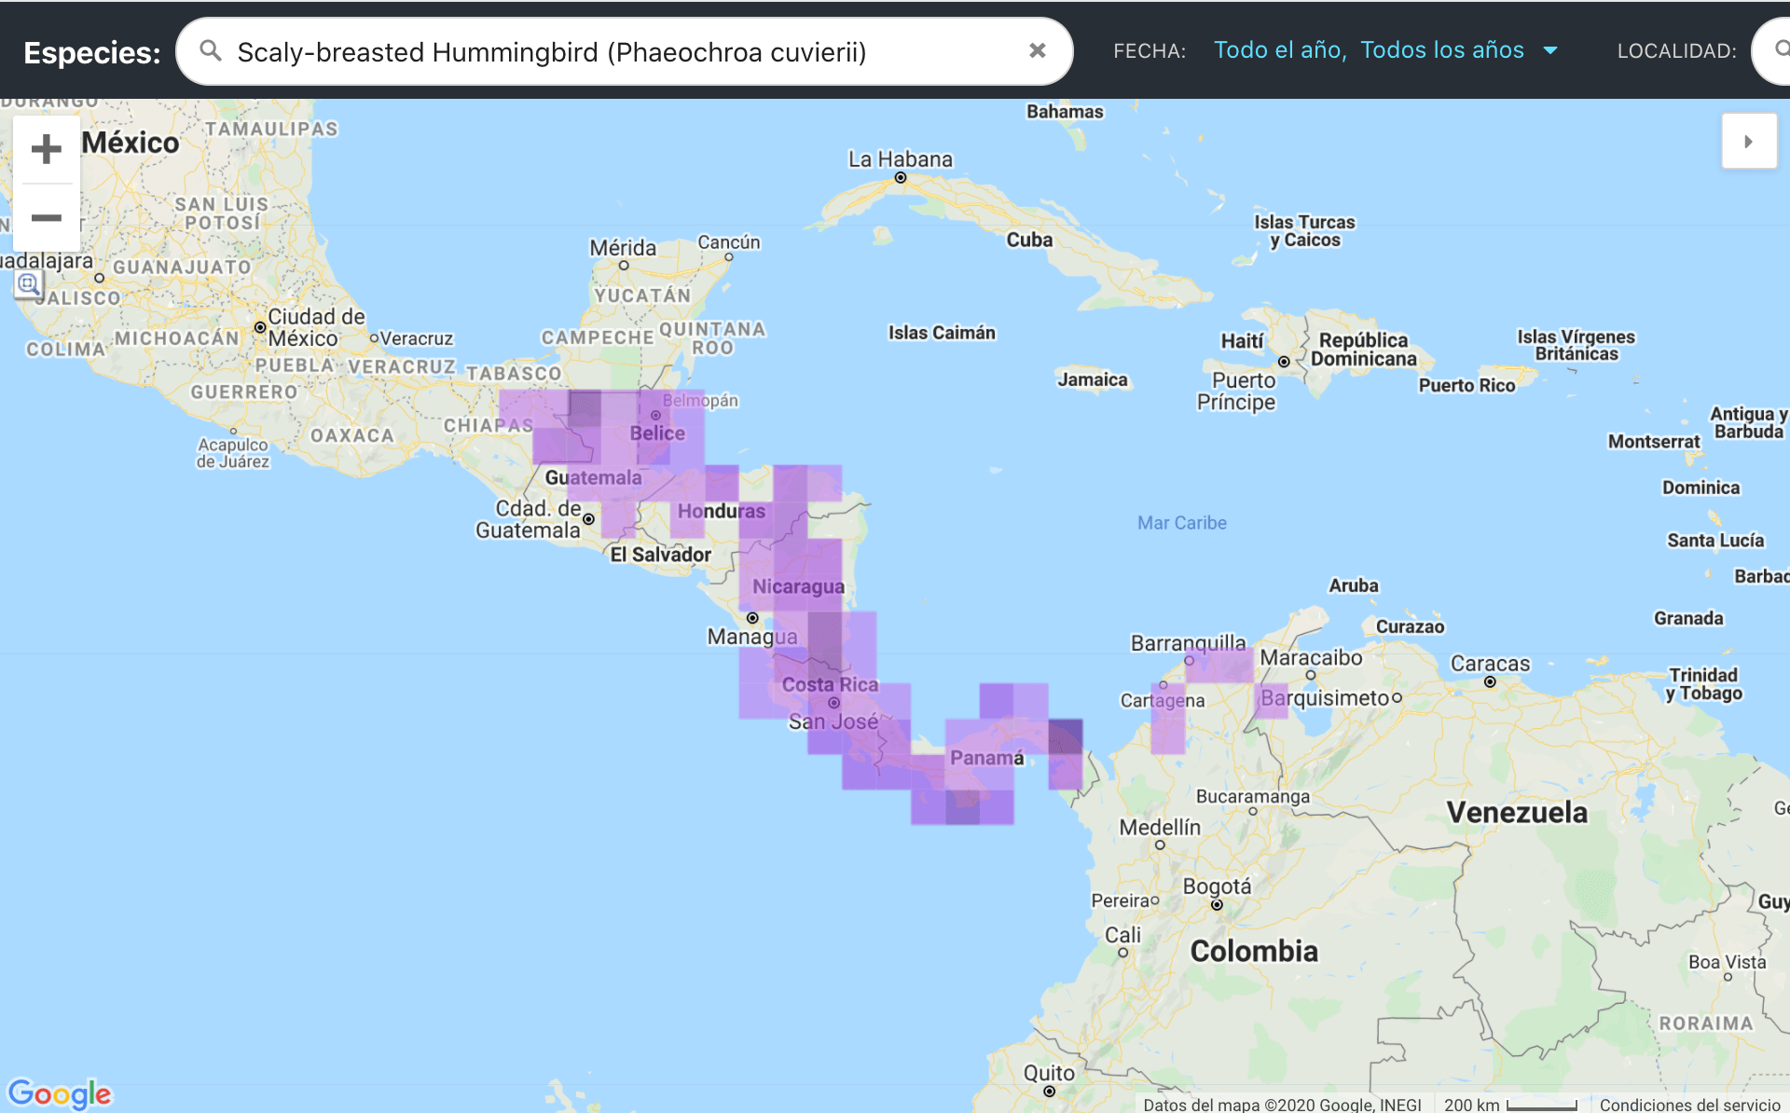Click the Google logo on map
The width and height of the screenshot is (1790, 1113).
(60, 1092)
